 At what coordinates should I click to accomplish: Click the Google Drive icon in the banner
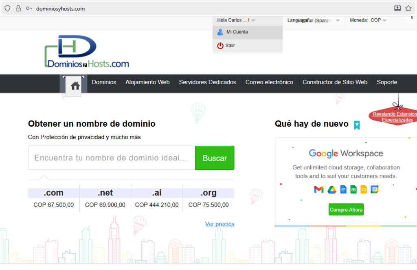[332, 189]
